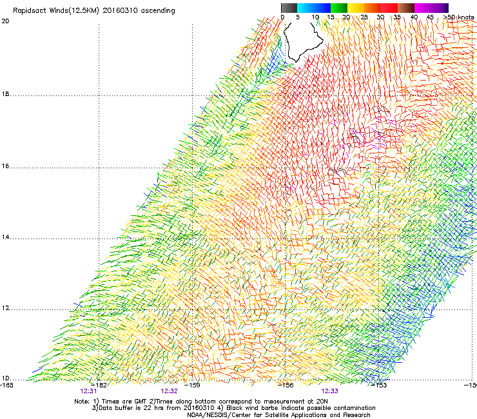Click the green 15-20 knots legend segment
The height and width of the screenshot is (419, 477).
339,8
